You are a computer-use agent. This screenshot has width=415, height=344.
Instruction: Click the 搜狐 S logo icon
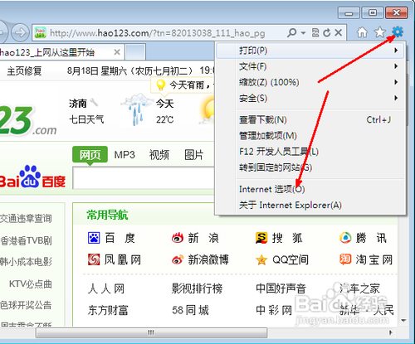click(261, 238)
